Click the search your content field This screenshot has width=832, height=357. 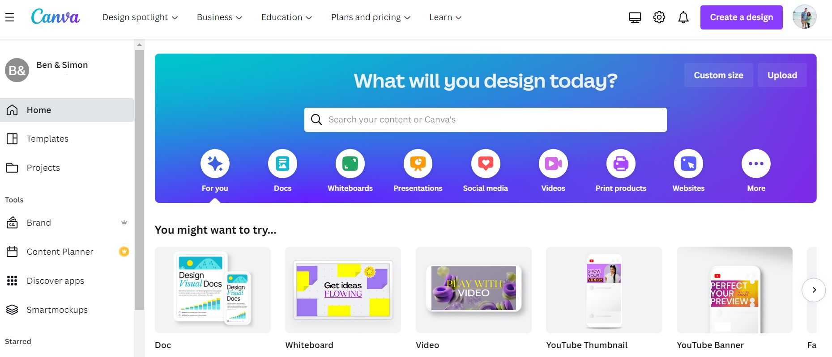click(485, 120)
